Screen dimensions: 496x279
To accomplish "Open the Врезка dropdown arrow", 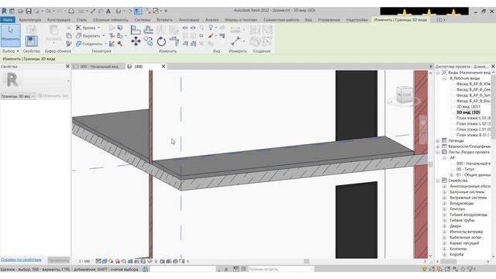I will (98, 28).
